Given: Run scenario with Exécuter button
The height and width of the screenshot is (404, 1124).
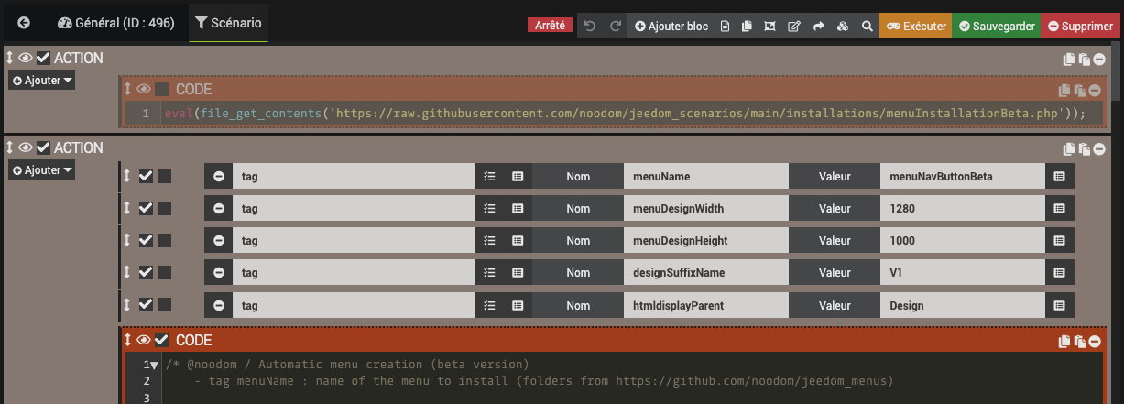Looking at the screenshot, I should coord(915,27).
